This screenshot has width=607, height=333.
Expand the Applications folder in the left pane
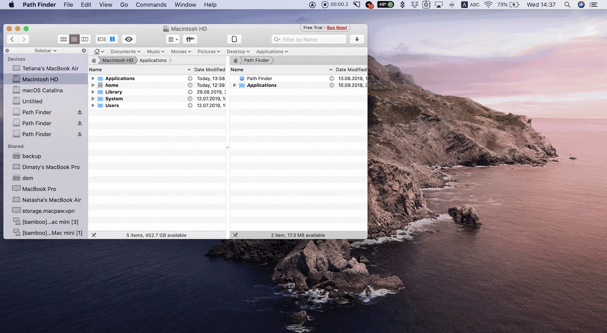pyautogui.click(x=93, y=79)
